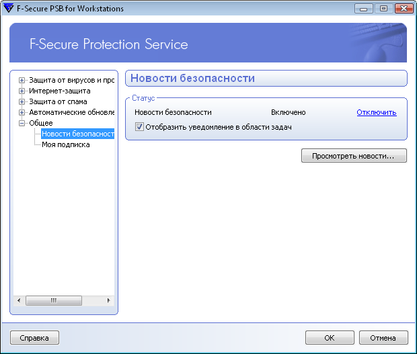Select Автоматические обновления tree item
This screenshot has height=354, width=417.
point(71,113)
